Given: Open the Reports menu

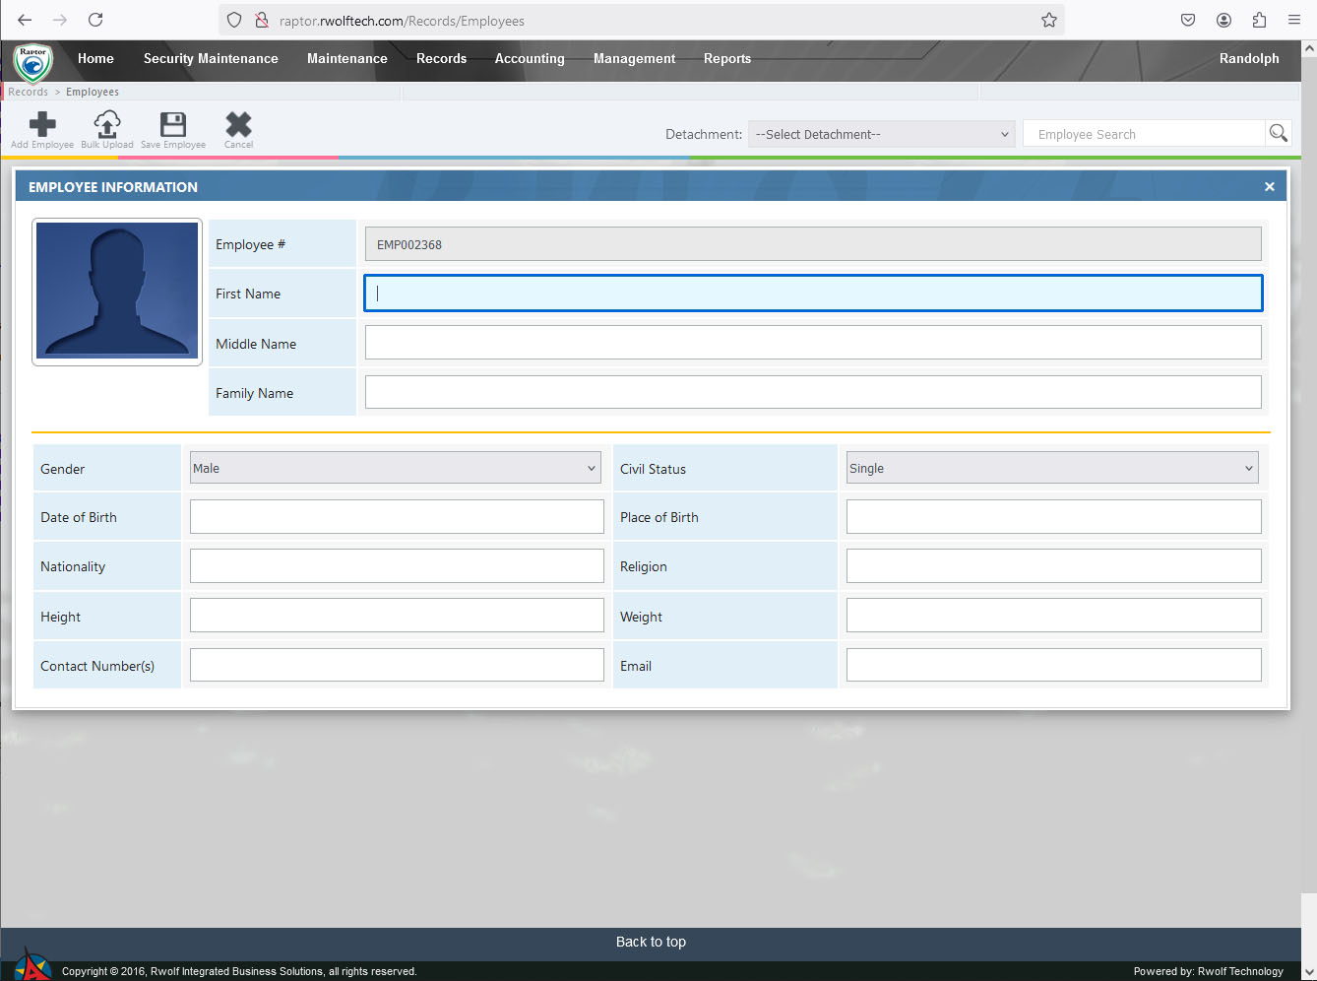Looking at the screenshot, I should coord(726,59).
